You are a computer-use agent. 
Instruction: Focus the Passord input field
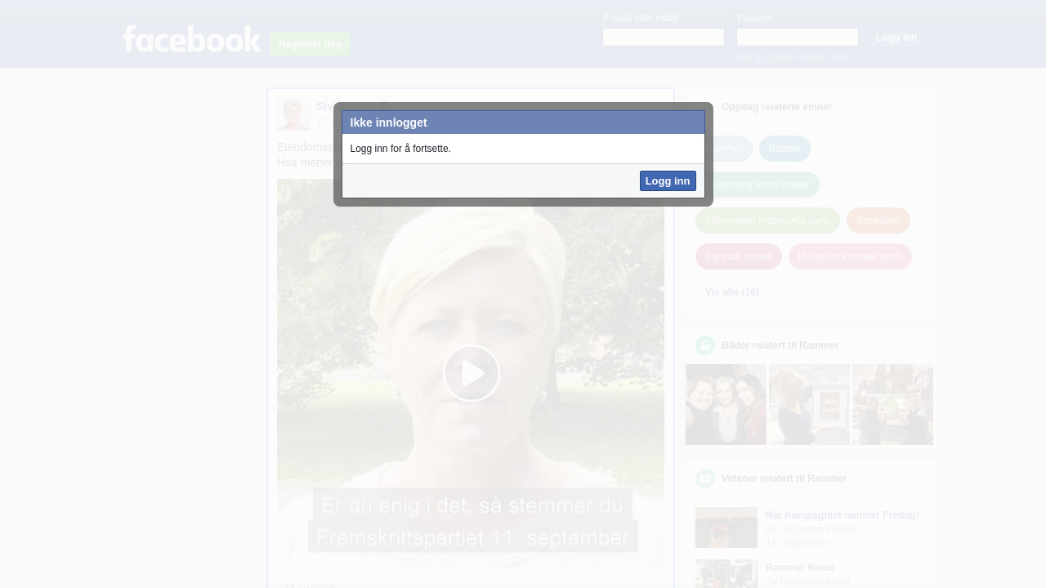click(797, 38)
